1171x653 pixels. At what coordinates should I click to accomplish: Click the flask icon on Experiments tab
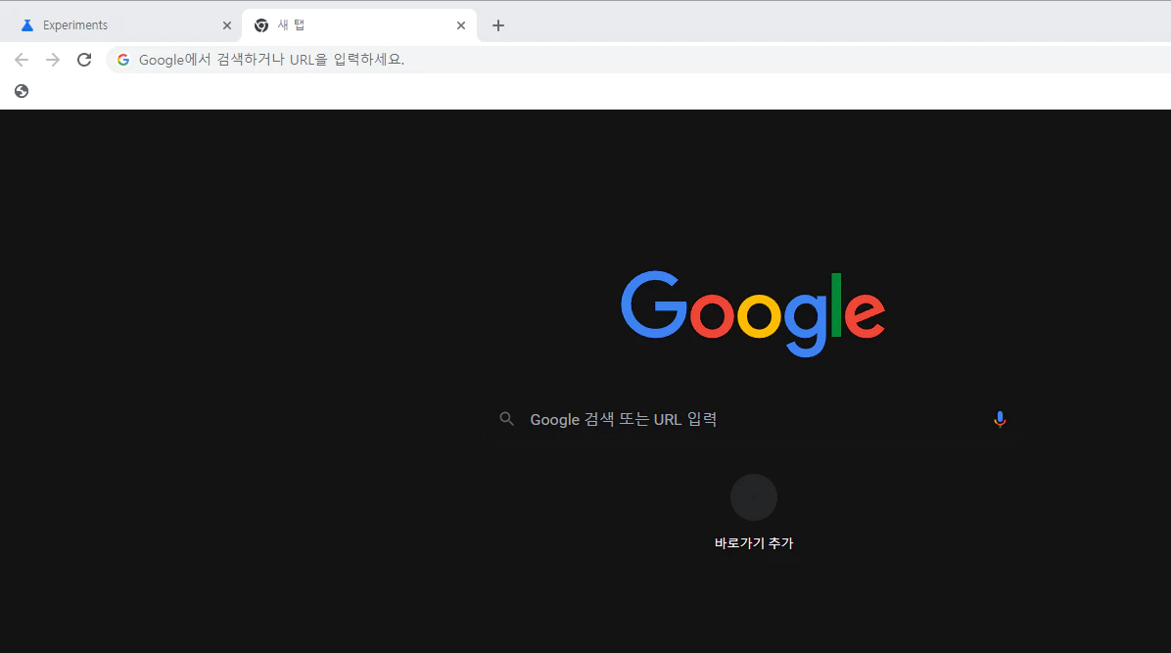[26, 24]
